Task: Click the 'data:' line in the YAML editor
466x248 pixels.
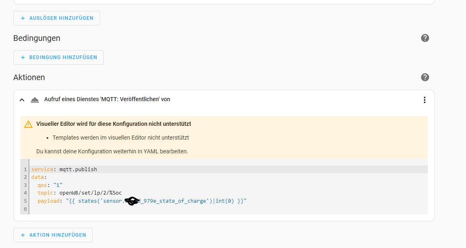Action: (39, 177)
